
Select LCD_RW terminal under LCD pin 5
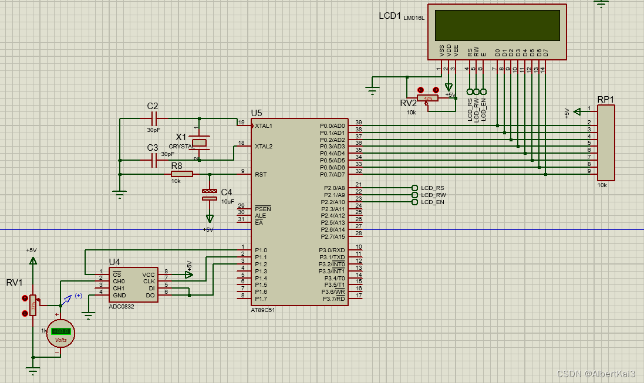point(477,91)
